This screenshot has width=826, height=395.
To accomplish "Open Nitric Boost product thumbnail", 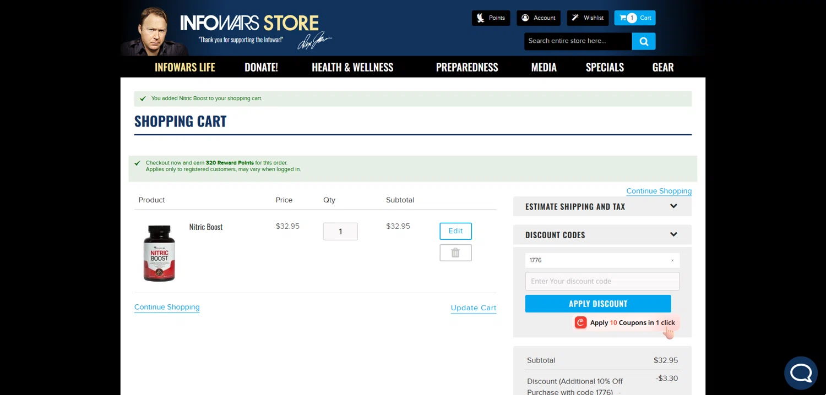I will (x=159, y=253).
